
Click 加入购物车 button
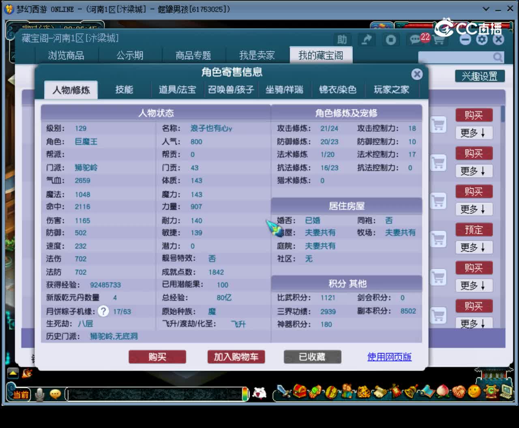[x=236, y=357]
